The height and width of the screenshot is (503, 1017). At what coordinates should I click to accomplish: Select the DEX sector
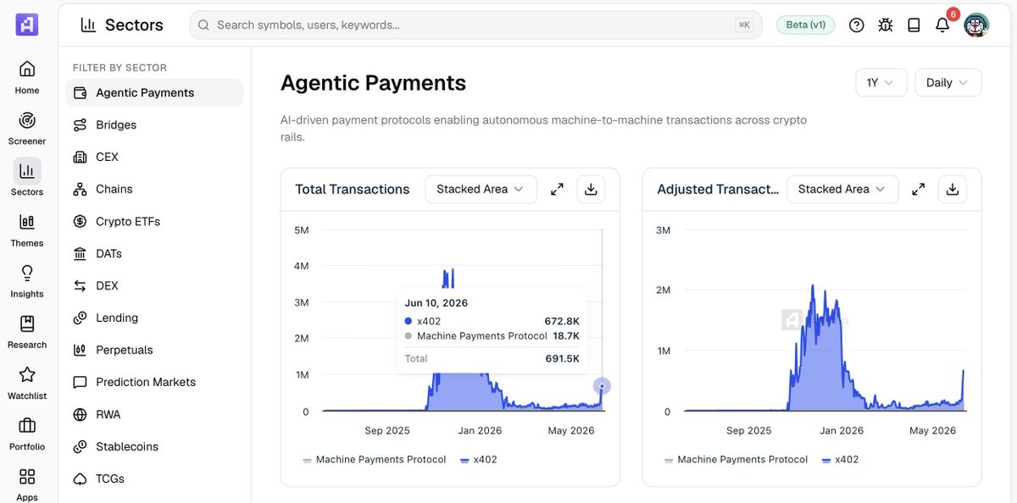(x=154, y=285)
